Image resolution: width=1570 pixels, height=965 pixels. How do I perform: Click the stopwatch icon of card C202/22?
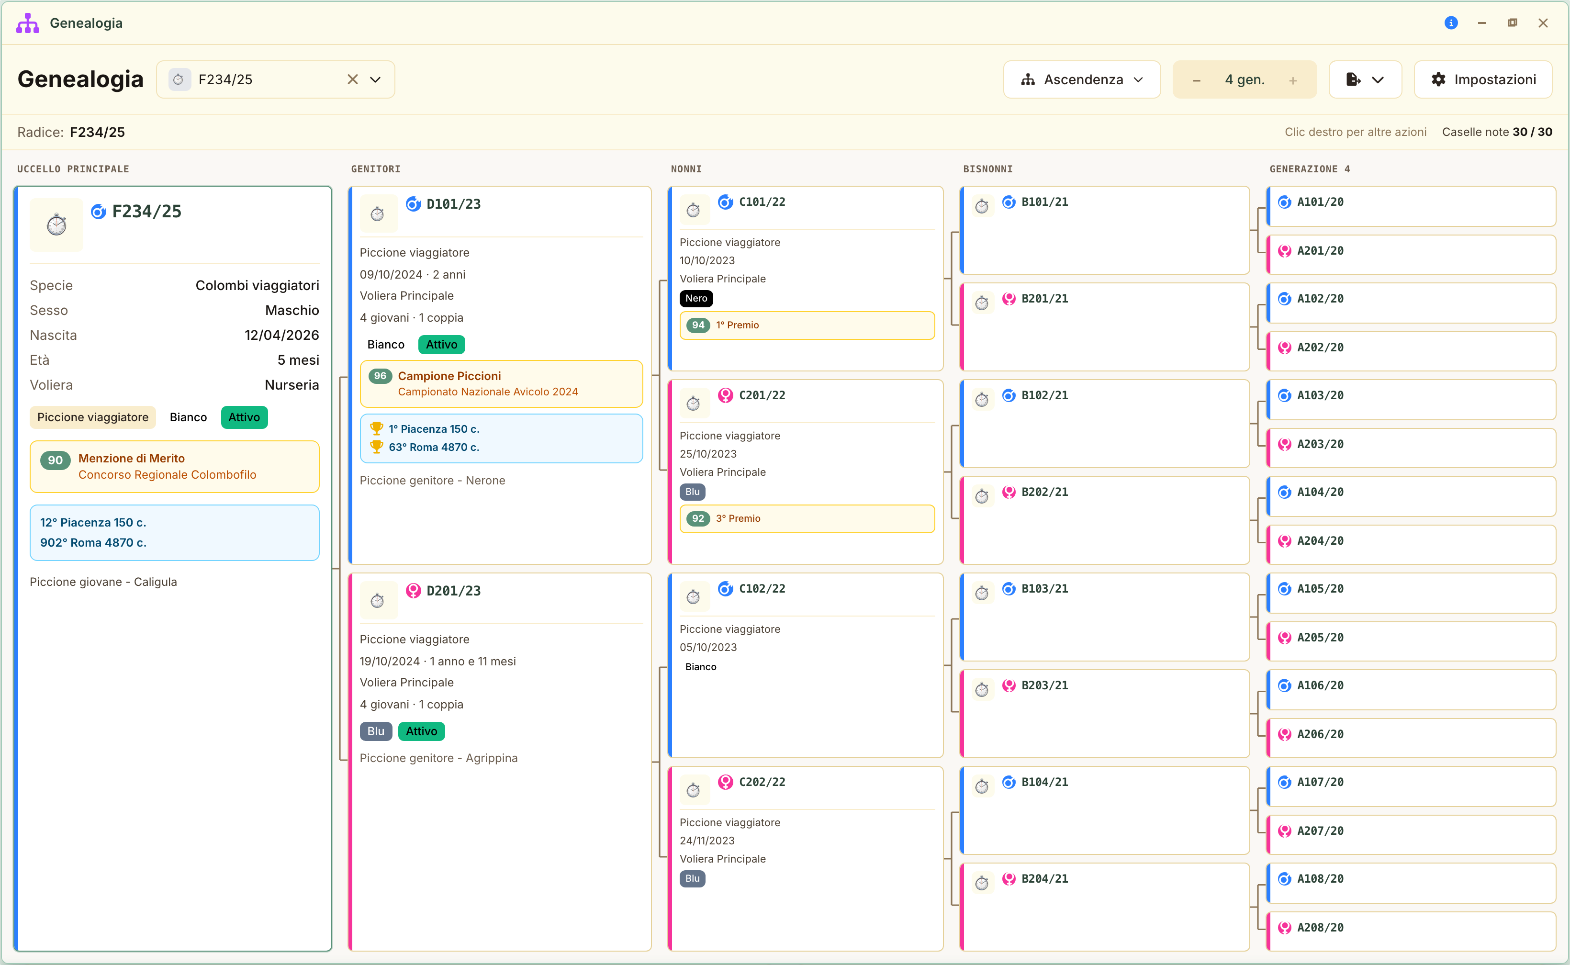click(x=694, y=791)
